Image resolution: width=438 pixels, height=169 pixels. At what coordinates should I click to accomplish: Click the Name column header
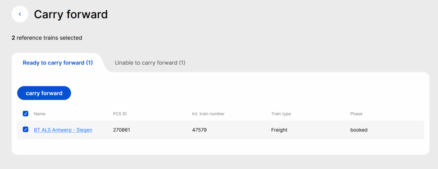(40, 114)
